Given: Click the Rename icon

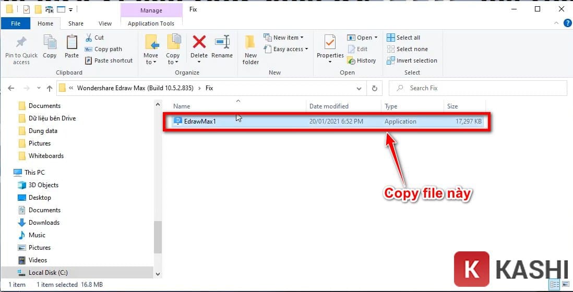Looking at the screenshot, I should (222, 42).
